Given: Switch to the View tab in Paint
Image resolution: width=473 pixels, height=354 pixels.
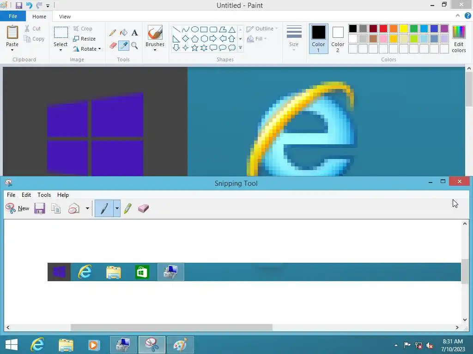Looking at the screenshot, I should point(65,17).
